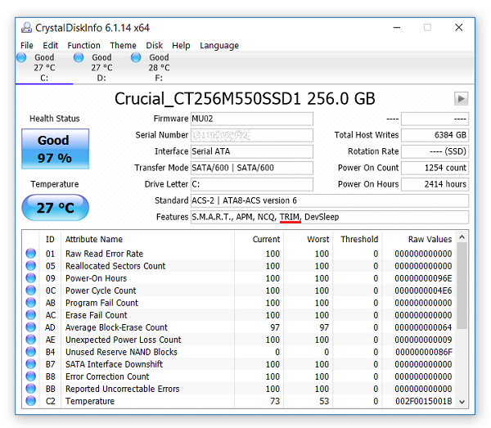This screenshot has height=428, width=491.
Task: Select the D: drive status indicator
Action: (79, 57)
